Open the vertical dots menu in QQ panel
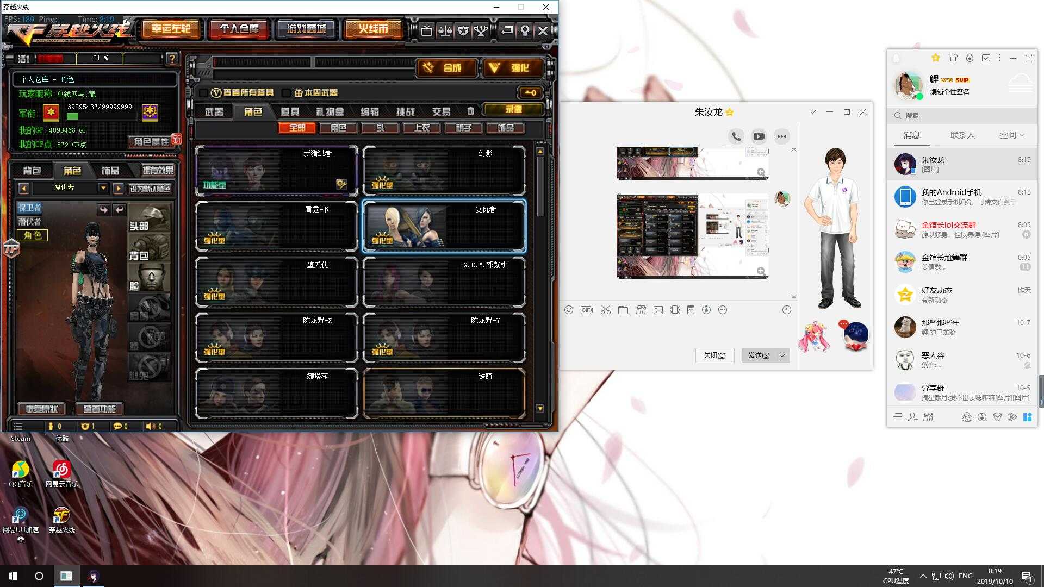This screenshot has width=1044, height=587. [x=999, y=58]
